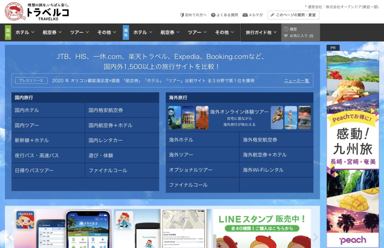This screenshot has height=248, width=384.
Task: Click the green 国内 badge
Action: 8,32
